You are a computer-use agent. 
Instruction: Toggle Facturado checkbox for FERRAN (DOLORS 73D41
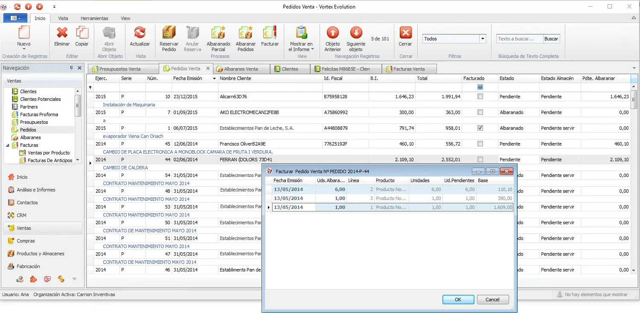(480, 160)
